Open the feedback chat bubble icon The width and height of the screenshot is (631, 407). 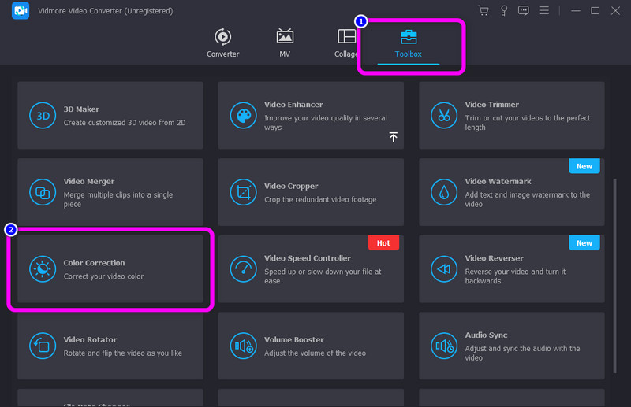click(524, 10)
